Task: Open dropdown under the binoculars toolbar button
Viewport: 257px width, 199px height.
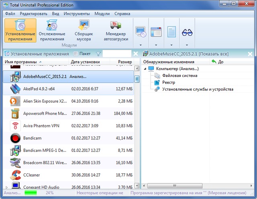Action: pyautogui.click(x=187, y=45)
